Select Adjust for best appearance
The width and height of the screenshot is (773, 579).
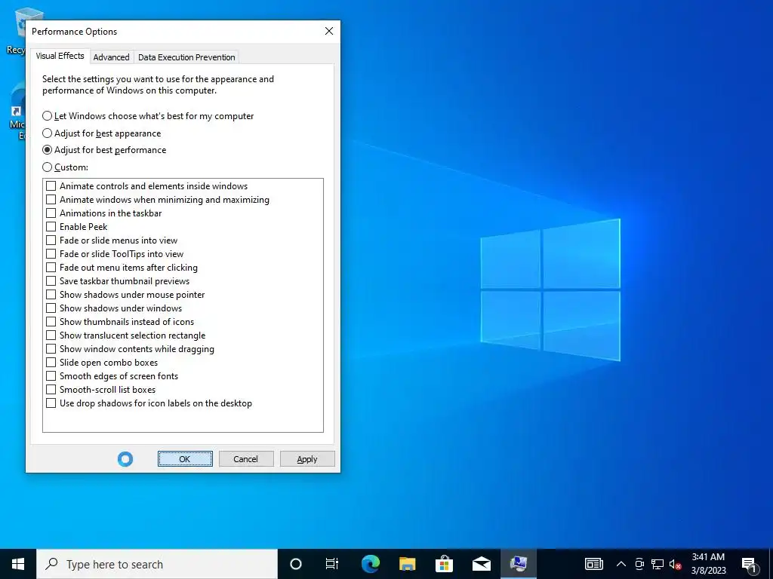tap(102, 133)
